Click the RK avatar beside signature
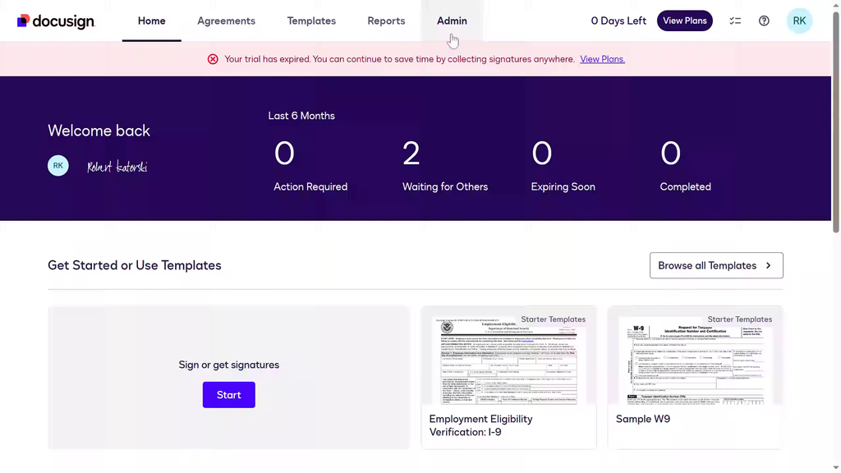The height and width of the screenshot is (473, 841). point(58,166)
